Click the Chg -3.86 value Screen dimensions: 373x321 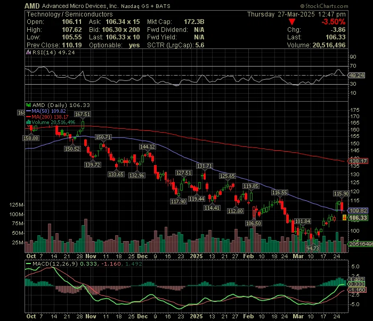[338, 30]
